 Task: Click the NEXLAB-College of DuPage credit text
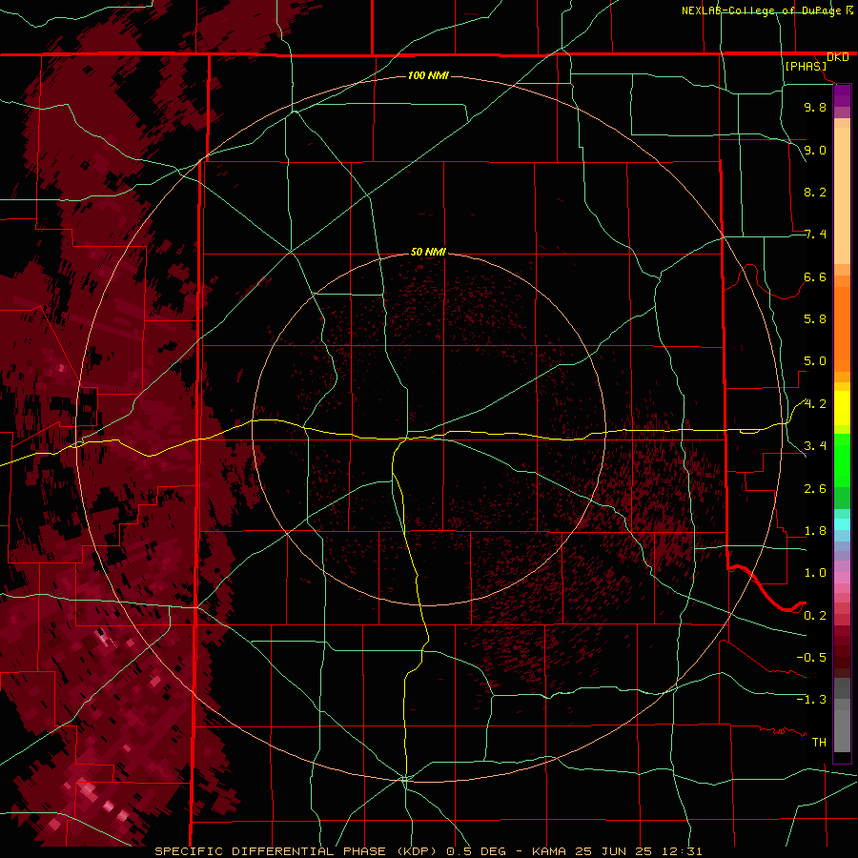coord(761,10)
